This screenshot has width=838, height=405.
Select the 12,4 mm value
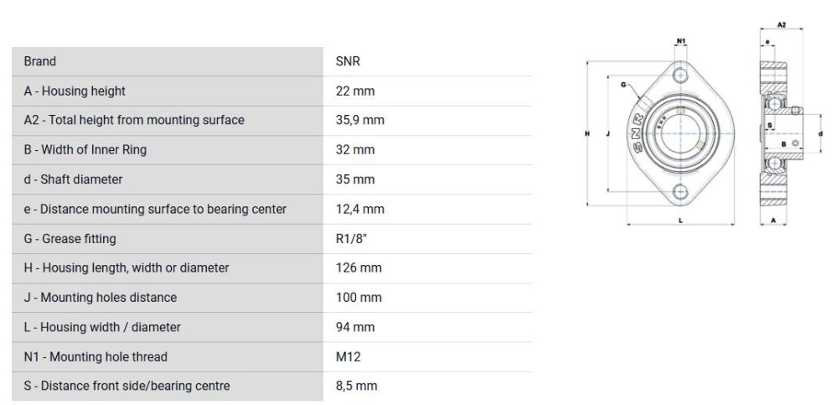[x=360, y=209]
